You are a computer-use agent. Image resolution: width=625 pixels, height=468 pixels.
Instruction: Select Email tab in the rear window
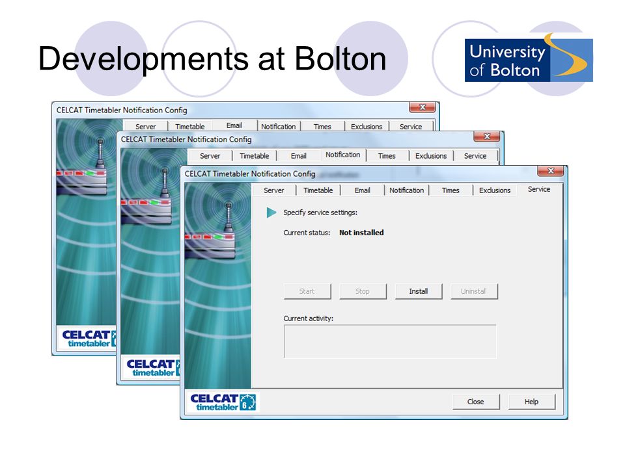click(234, 125)
